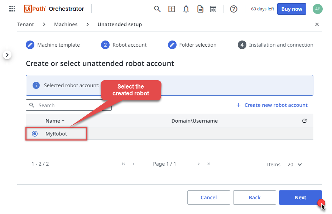Open the apps grid launcher
332x214 pixels.
[x=12, y=9]
